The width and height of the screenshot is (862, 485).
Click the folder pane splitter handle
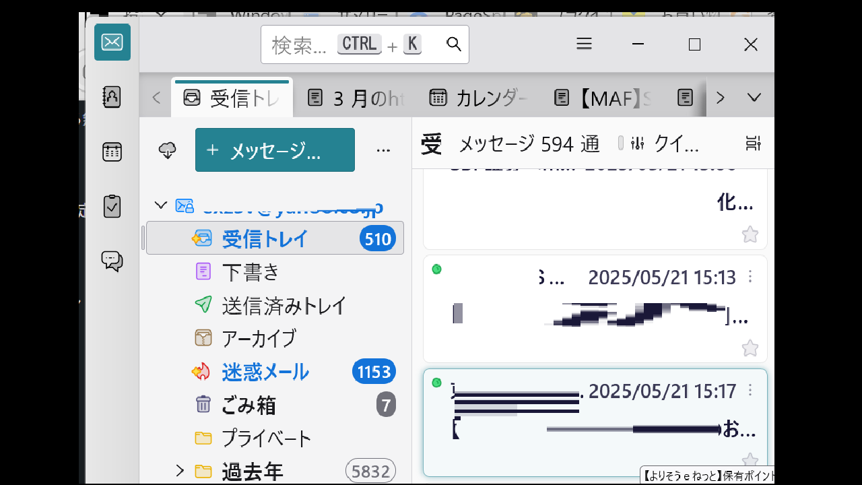click(143, 238)
